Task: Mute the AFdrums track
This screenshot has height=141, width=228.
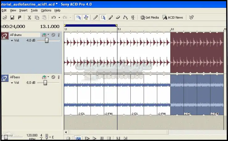Action: [x=53, y=35]
